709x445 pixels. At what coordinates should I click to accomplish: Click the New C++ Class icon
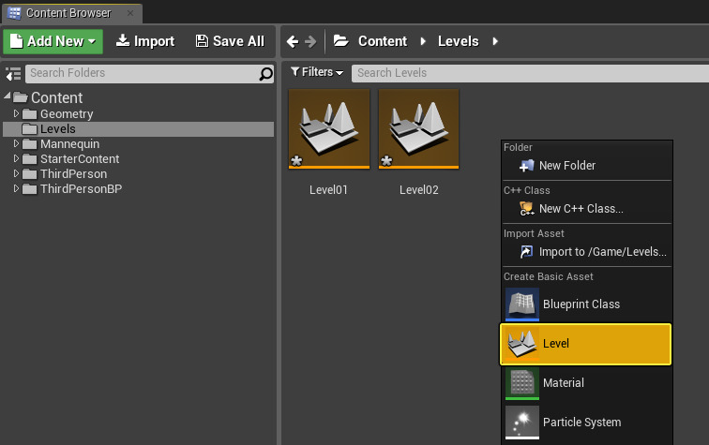tap(527, 209)
